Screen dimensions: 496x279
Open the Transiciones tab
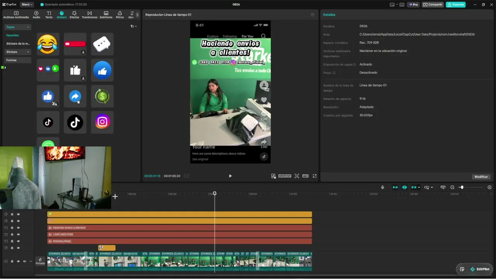[x=90, y=15]
